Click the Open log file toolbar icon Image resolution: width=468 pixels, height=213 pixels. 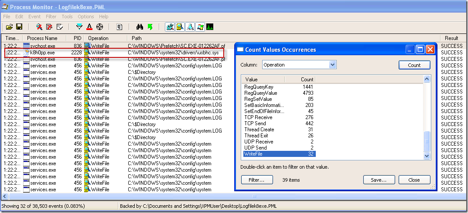coord(9,27)
